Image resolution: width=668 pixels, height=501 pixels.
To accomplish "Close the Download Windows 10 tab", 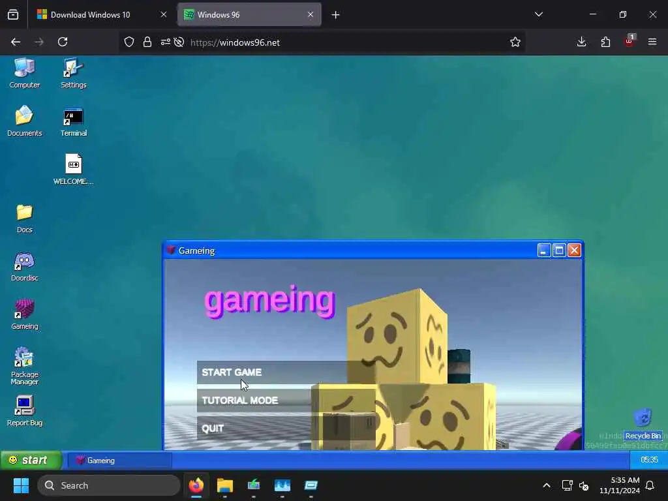I will pos(164,15).
